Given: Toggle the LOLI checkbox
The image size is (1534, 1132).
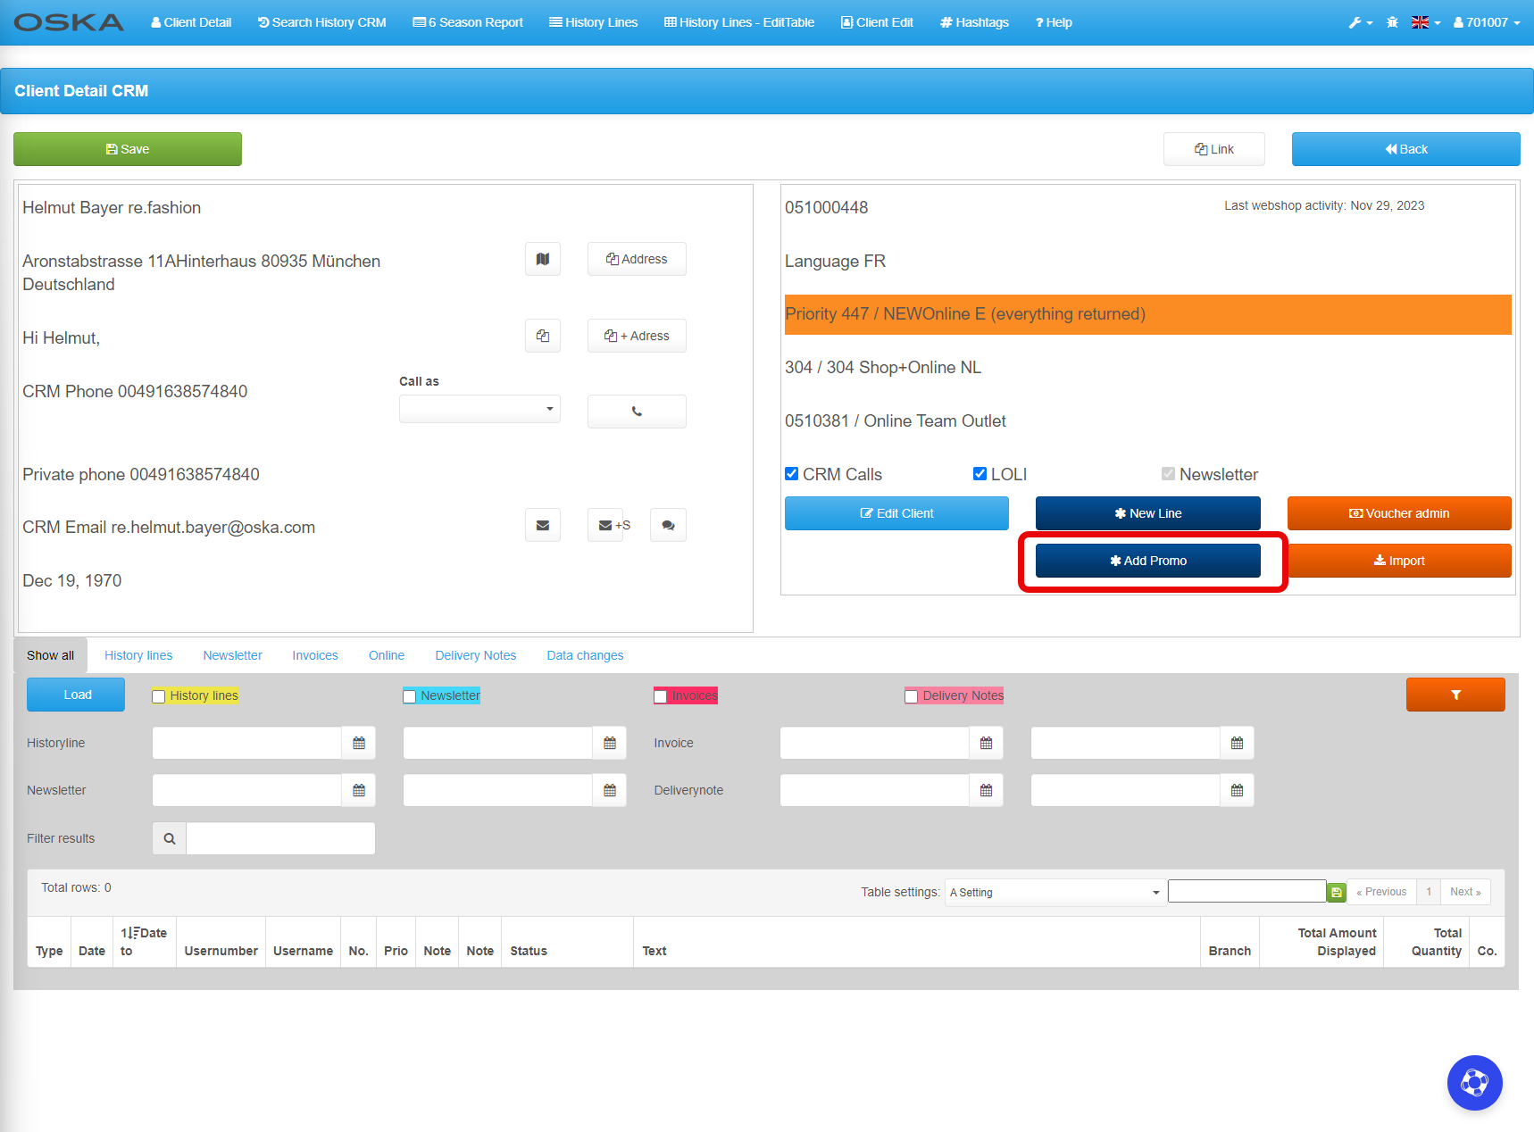Looking at the screenshot, I should [980, 474].
